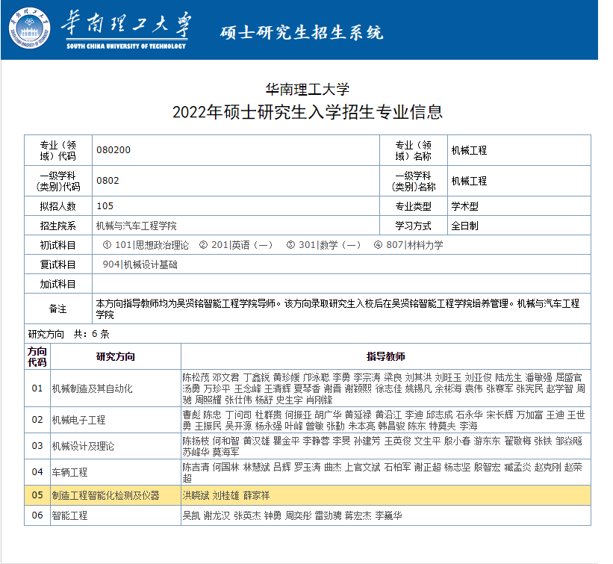Click advisor list 洪晓斌 刘桂雄 薛家祥
Image resolution: width=613 pixels, height=564 pixels.
click(x=226, y=495)
